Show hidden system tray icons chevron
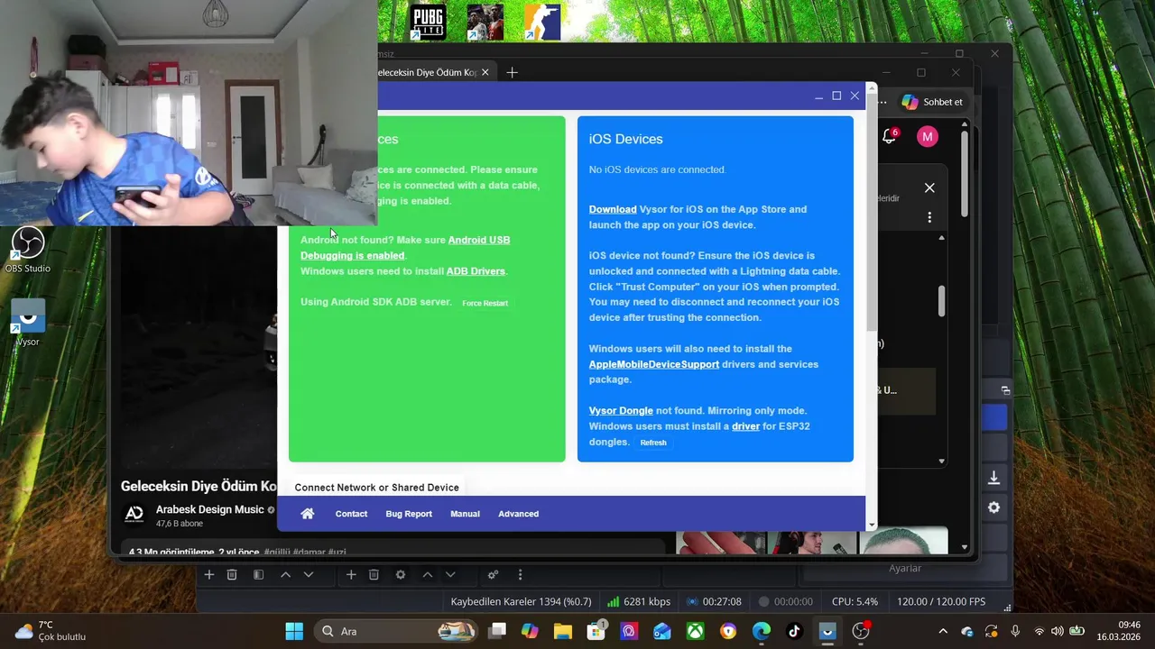 coord(943,631)
